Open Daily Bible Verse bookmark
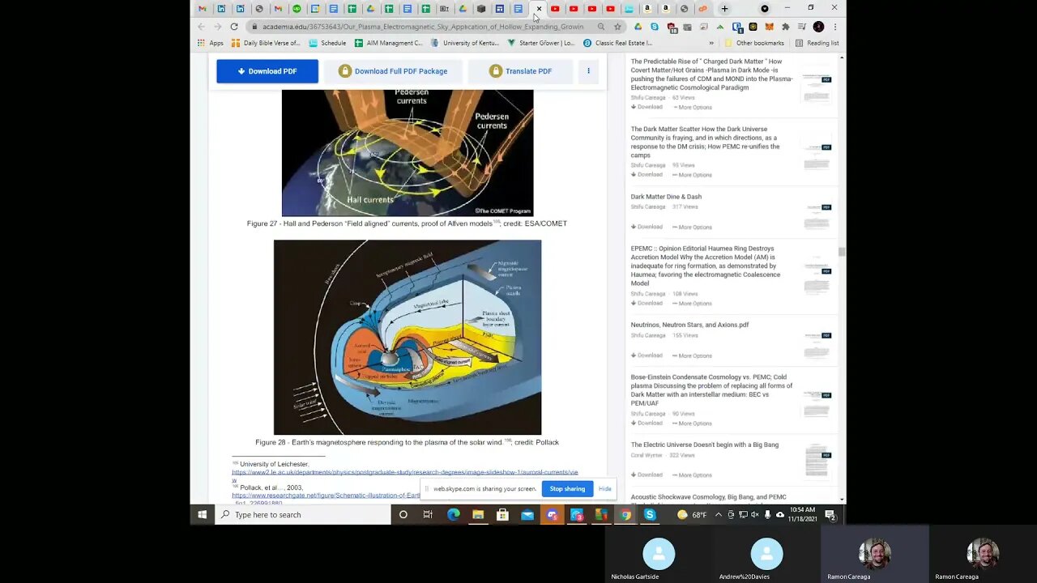The image size is (1037, 583). pos(266,43)
